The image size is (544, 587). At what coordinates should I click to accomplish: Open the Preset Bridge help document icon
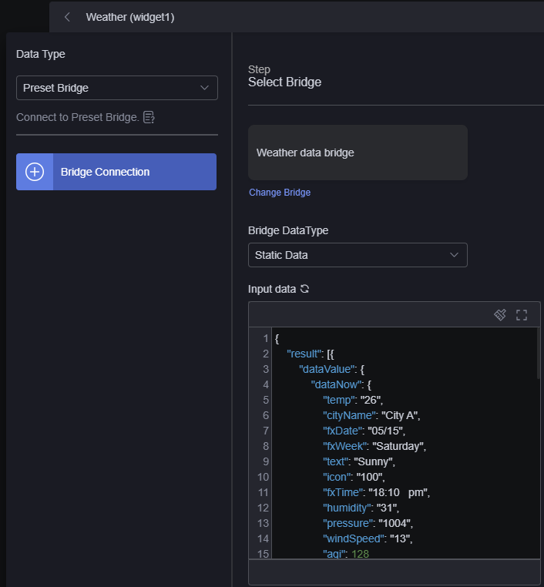coord(149,118)
